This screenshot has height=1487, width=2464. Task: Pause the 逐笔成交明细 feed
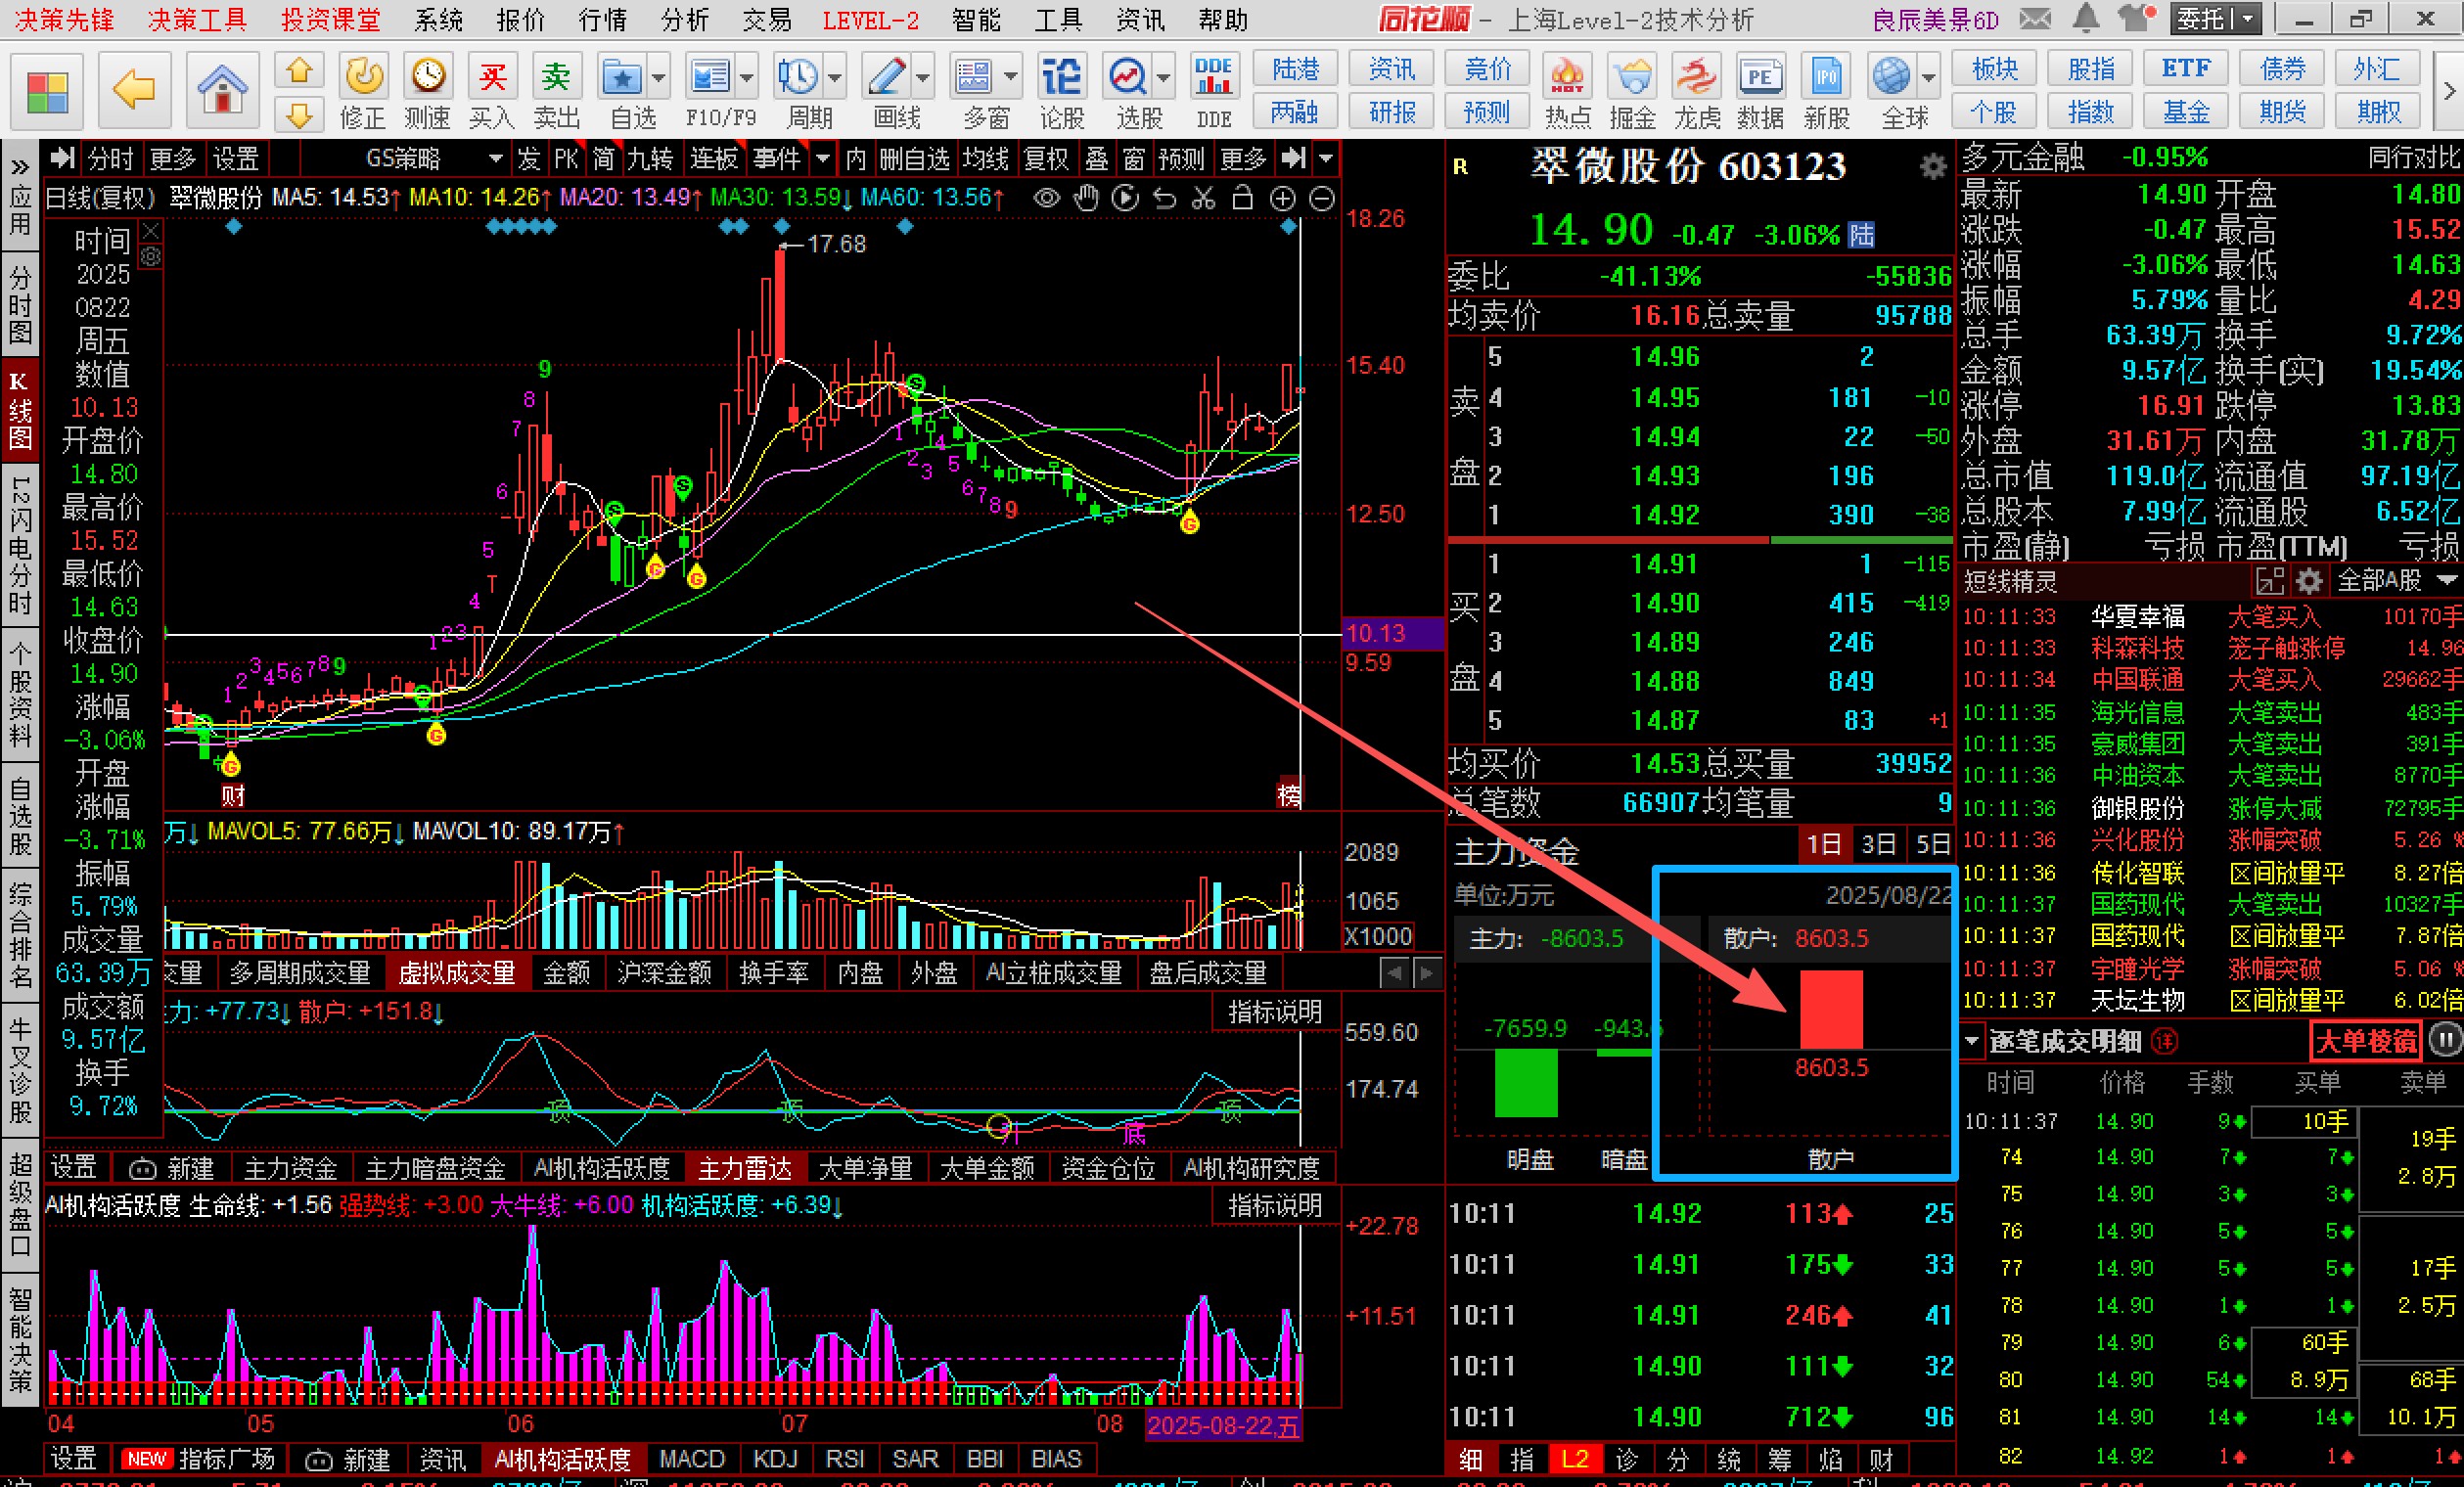point(2444,1040)
